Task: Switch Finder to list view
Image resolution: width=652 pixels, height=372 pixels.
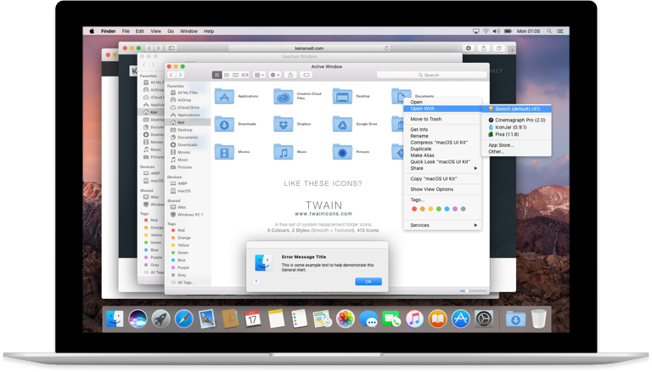Action: 226,75
